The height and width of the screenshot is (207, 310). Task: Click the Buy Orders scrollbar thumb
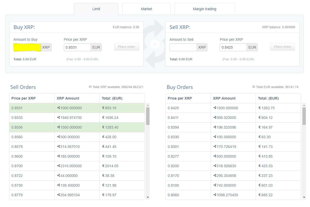point(304,116)
